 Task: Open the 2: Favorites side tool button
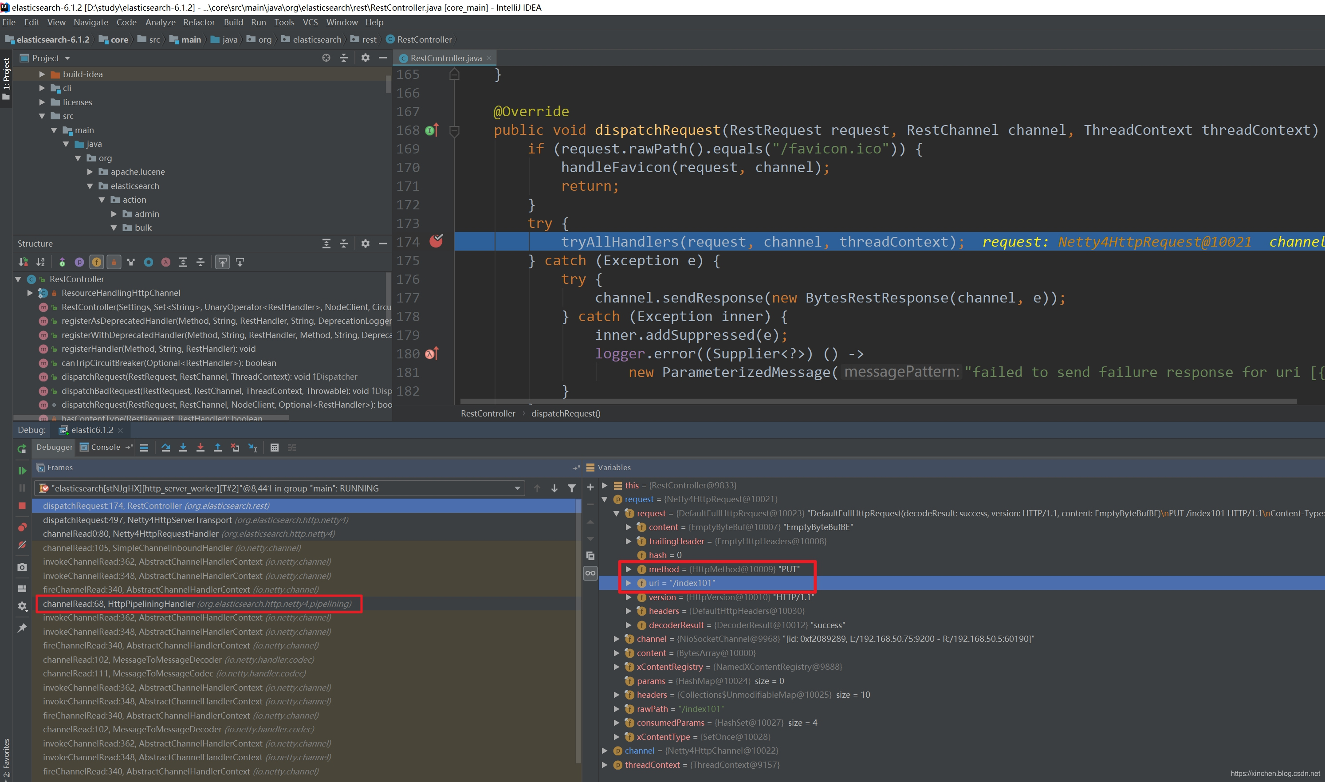point(6,759)
